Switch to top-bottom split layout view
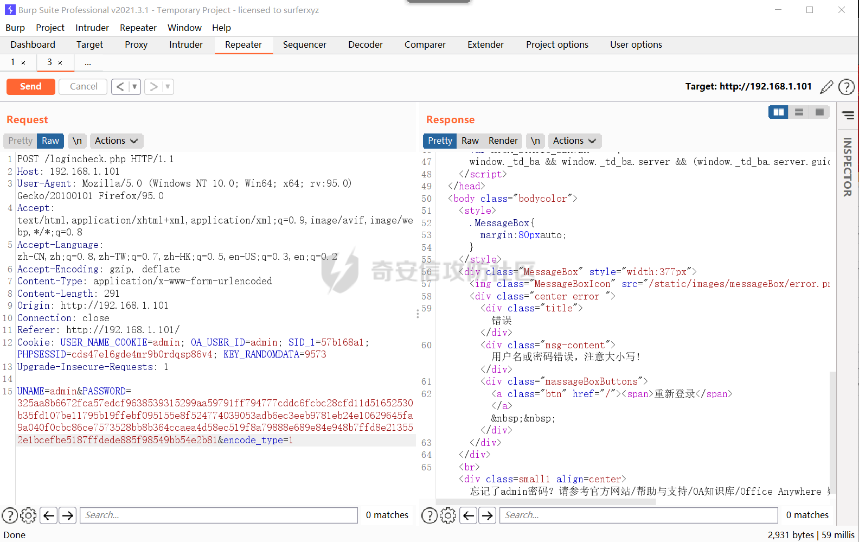859x542 pixels. pos(799,112)
